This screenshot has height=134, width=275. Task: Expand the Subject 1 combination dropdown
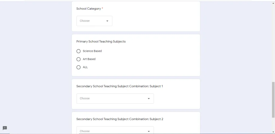tap(115, 99)
